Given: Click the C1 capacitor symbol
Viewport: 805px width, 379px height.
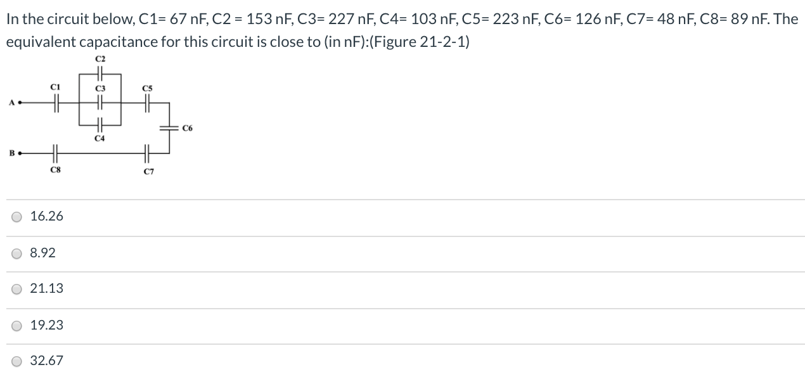Looking at the screenshot, I should pyautogui.click(x=56, y=103).
